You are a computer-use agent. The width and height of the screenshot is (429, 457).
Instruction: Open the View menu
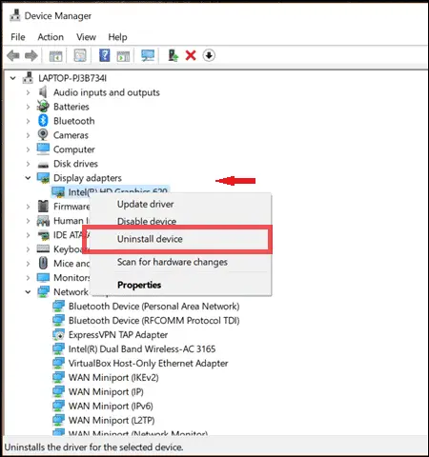pos(86,37)
